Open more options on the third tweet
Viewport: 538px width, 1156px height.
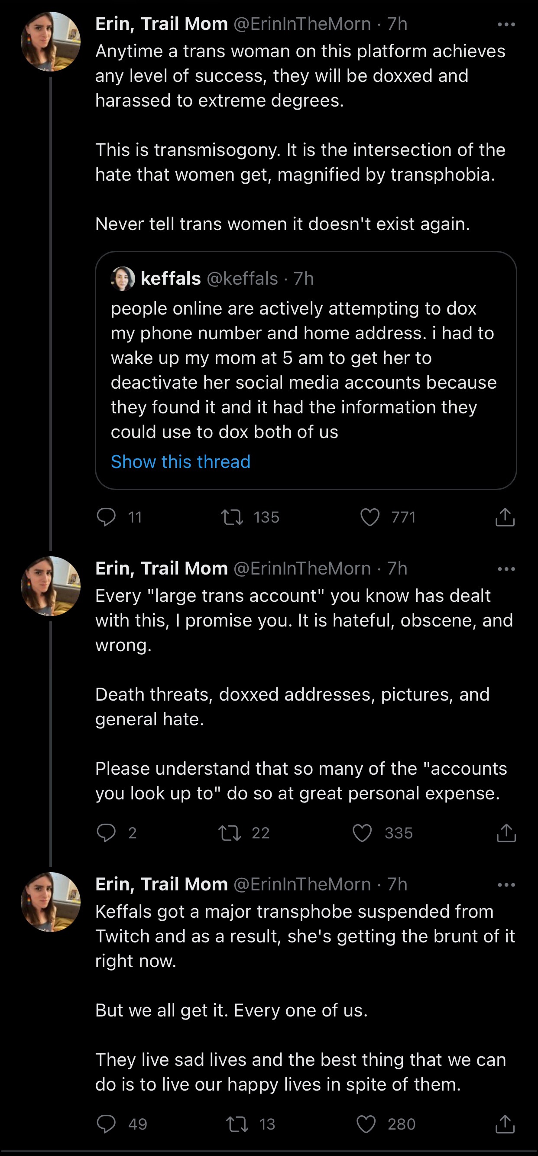(x=506, y=885)
